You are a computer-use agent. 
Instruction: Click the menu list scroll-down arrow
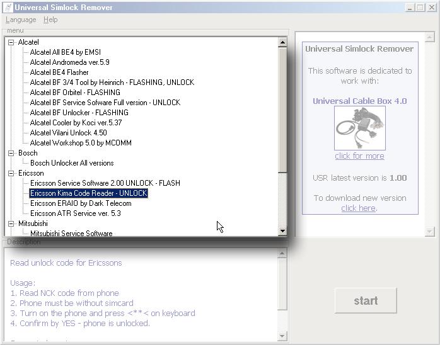[282, 231]
